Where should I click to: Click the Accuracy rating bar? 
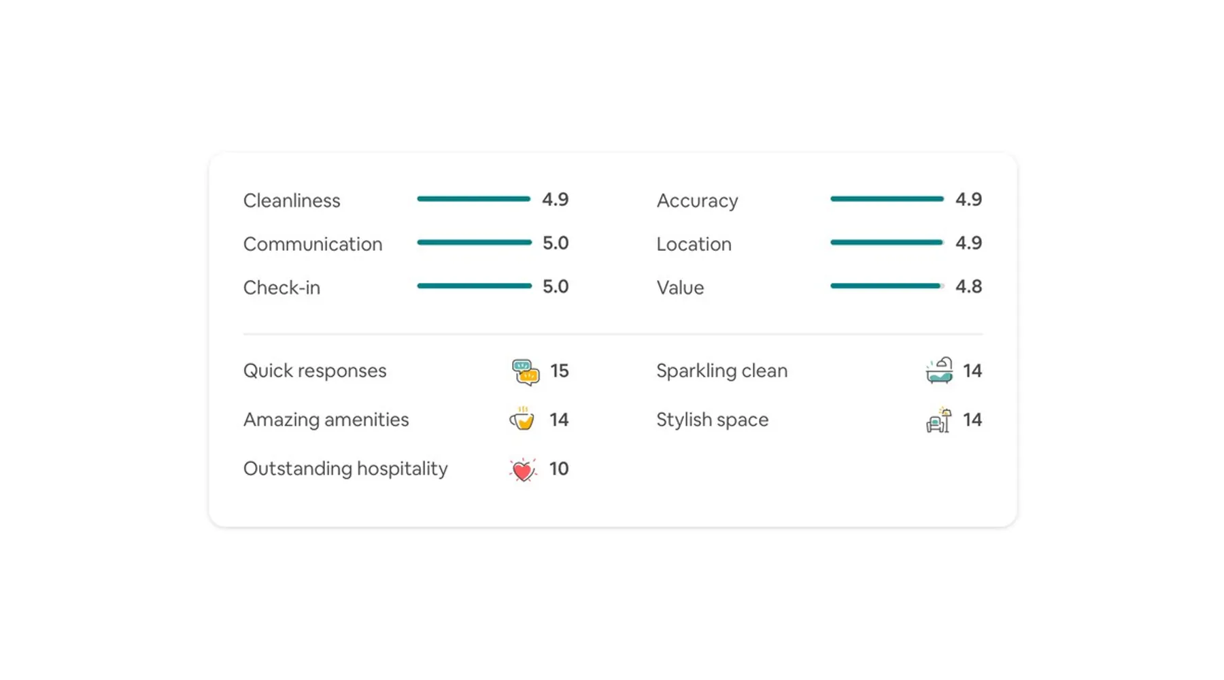(887, 199)
